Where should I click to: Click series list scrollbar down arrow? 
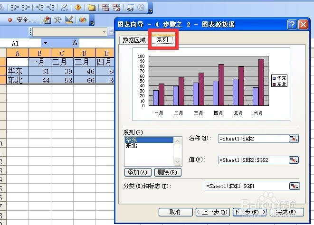[177, 161]
